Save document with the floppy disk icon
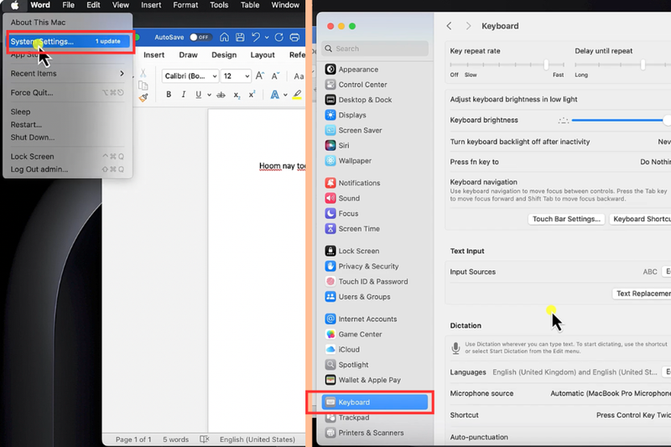Image resolution: width=671 pixels, height=447 pixels. click(240, 37)
